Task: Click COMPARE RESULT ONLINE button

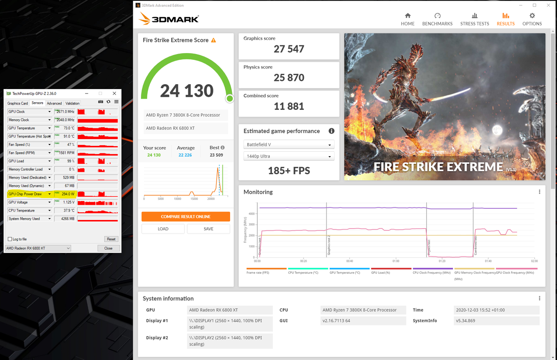Action: point(186,216)
